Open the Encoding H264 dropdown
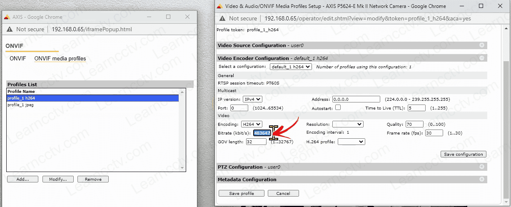The height and width of the screenshot is (207, 511). tap(252, 124)
